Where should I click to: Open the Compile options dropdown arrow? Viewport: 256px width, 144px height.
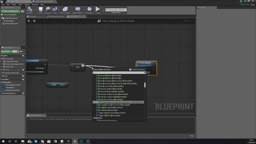(35, 10)
